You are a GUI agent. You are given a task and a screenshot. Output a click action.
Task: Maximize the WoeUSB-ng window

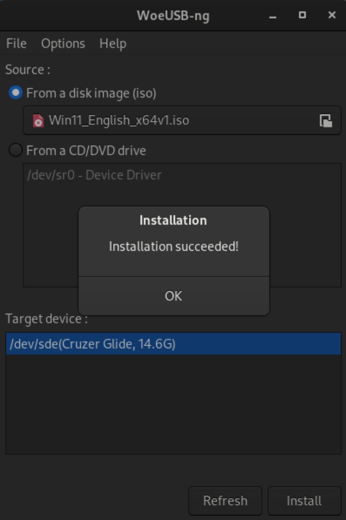click(x=302, y=16)
